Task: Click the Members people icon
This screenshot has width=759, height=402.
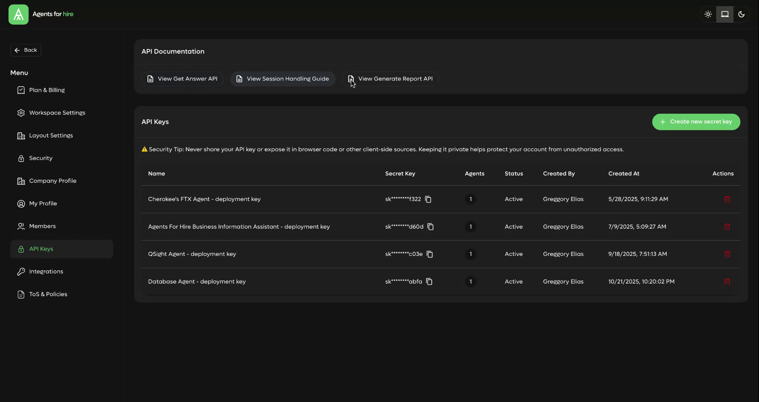Action: (21, 226)
